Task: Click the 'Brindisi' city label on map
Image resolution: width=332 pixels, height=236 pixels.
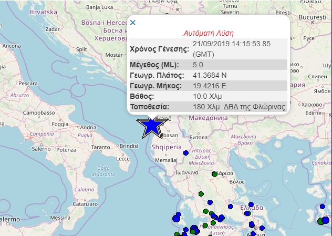Action: tap(129, 146)
